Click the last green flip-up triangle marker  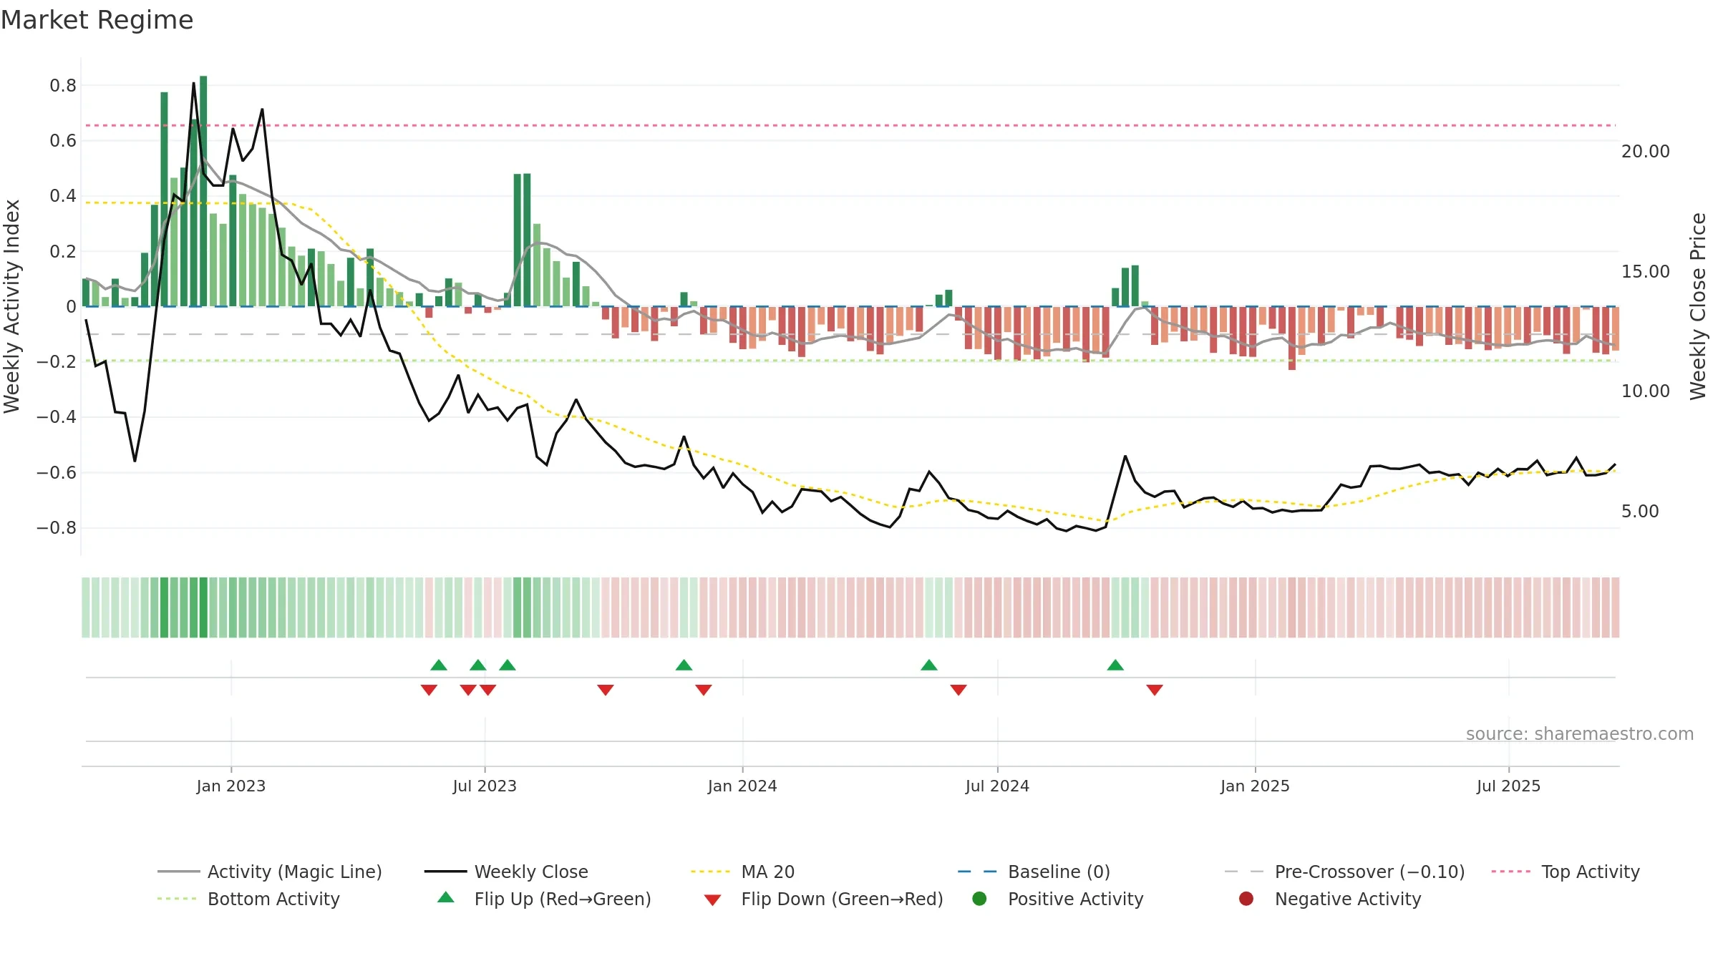tap(1115, 665)
